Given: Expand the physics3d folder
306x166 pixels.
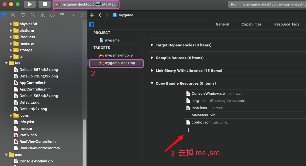Looking at the screenshot, I should point(11,24).
